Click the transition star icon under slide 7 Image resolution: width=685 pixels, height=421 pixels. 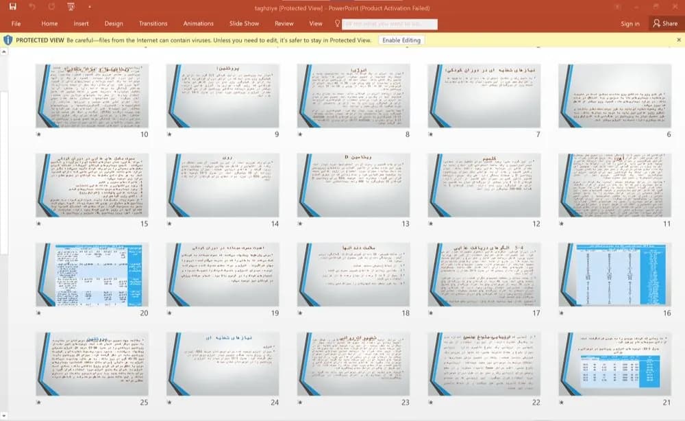430,134
